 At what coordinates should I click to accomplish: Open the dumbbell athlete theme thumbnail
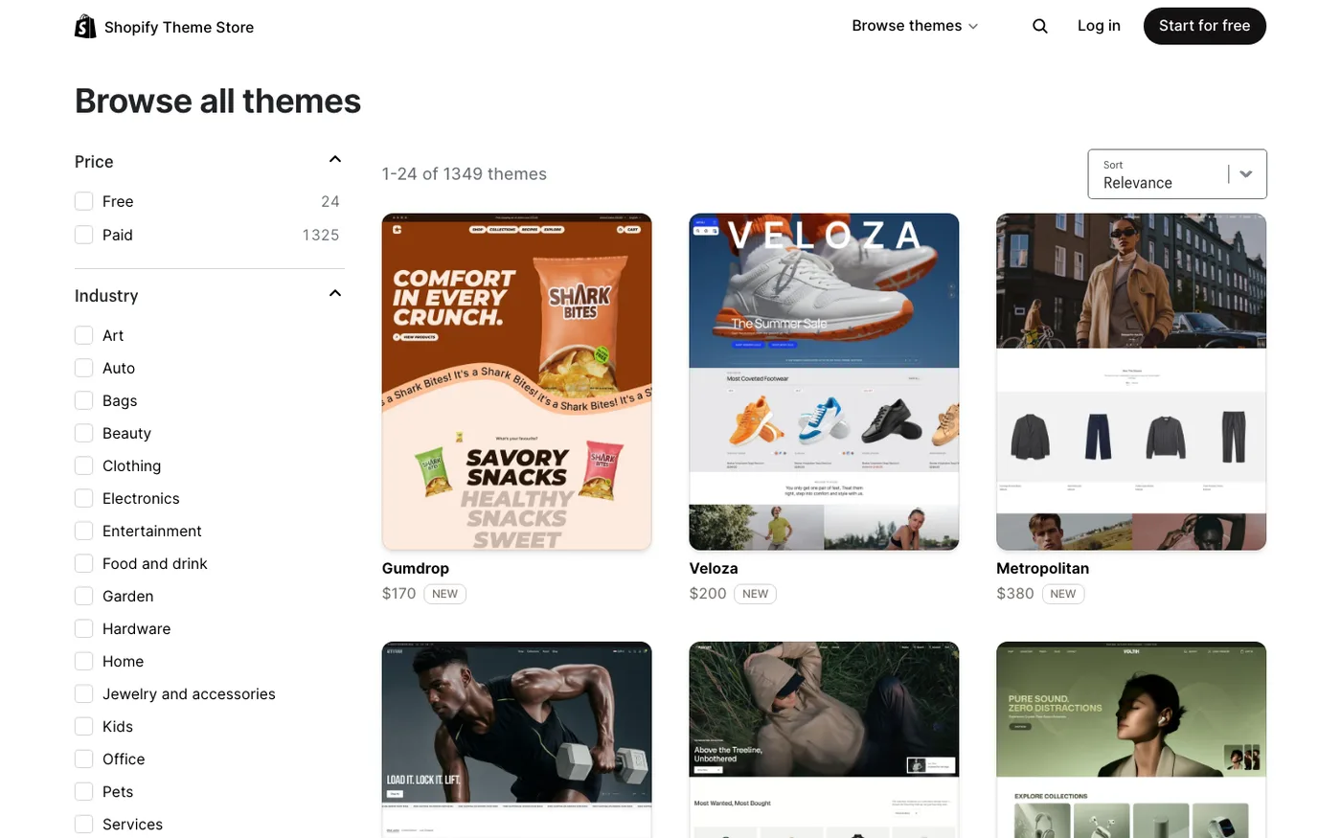516,739
